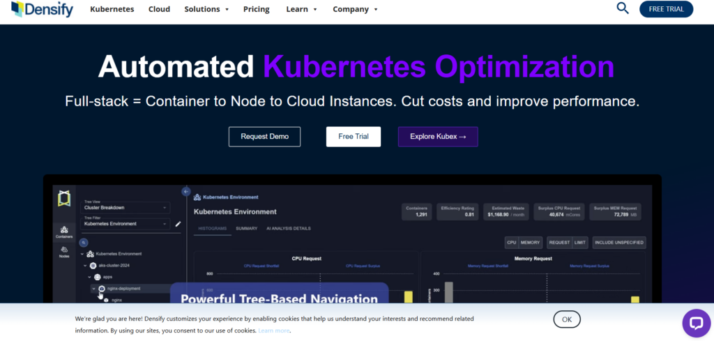This screenshot has width=714, height=341.
Task: Open the Solutions dropdown menu
Action: [x=206, y=9]
